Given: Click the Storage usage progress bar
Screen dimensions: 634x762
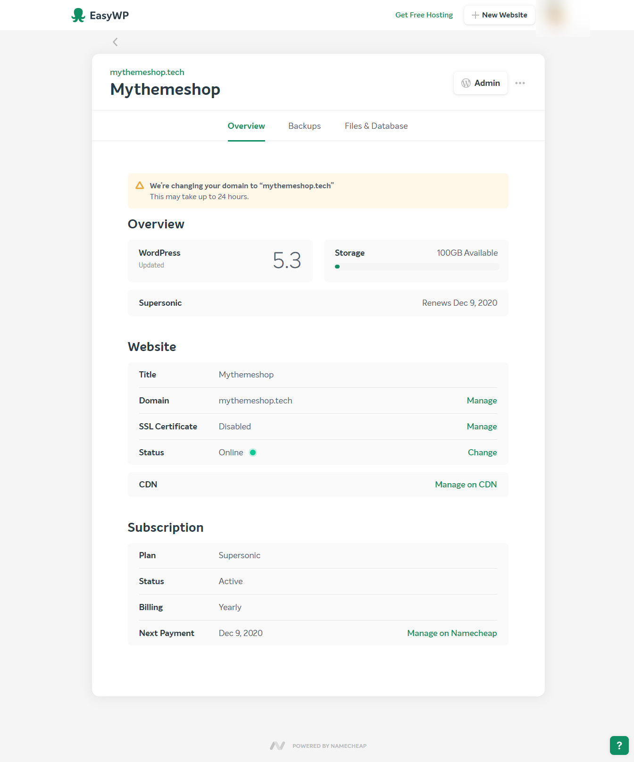Looking at the screenshot, I should (416, 267).
